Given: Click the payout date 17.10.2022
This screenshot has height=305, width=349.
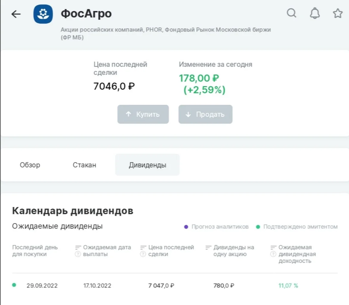Looking at the screenshot, I should coord(97,285).
